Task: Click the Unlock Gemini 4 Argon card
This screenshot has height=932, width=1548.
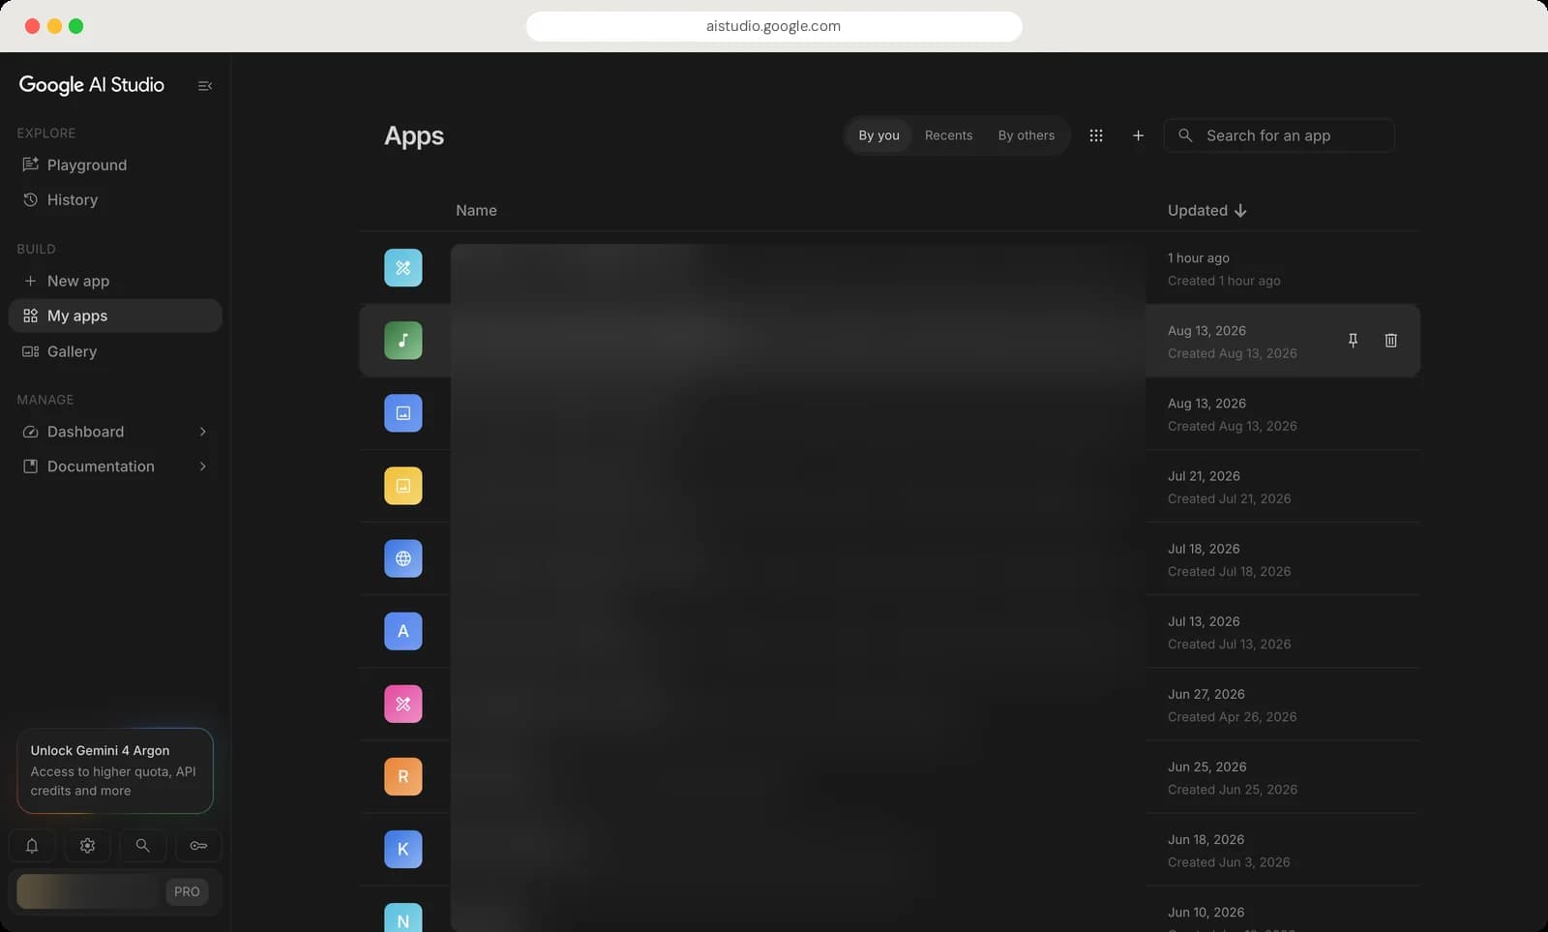Action: point(115,771)
